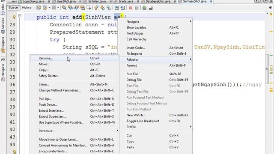This screenshot has width=274, height=154.
Task: Click the red Start Macro Recording icon
Action: (130, 8)
